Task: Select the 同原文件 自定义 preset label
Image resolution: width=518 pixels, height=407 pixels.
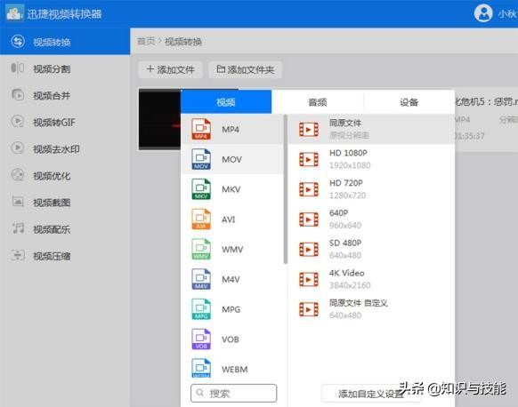Action: pyautogui.click(x=359, y=303)
